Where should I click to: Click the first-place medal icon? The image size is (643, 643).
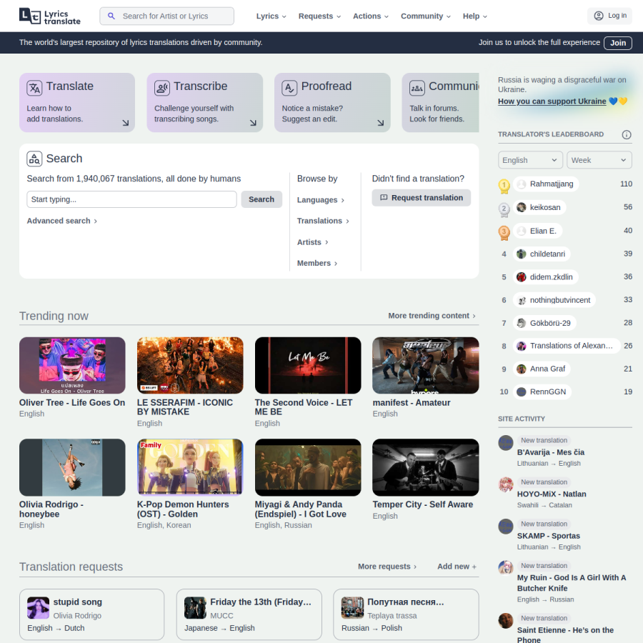tap(504, 186)
